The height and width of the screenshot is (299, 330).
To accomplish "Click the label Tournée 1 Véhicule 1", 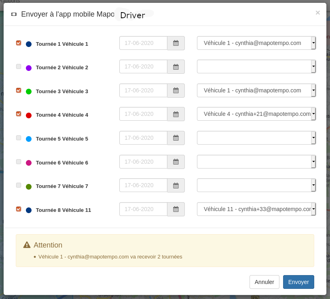I will click(x=62, y=44).
